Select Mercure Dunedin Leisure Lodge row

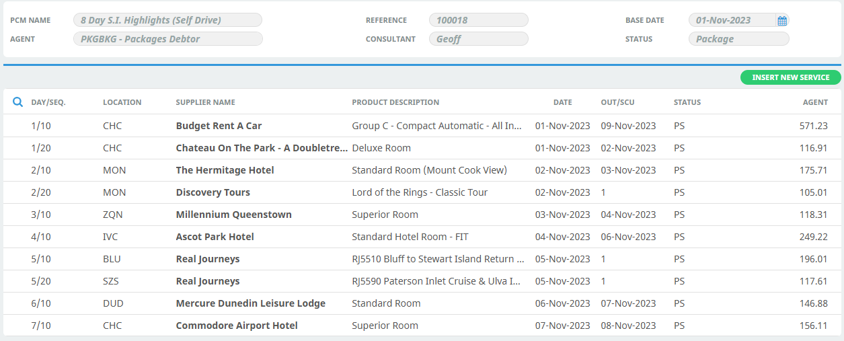(x=422, y=303)
